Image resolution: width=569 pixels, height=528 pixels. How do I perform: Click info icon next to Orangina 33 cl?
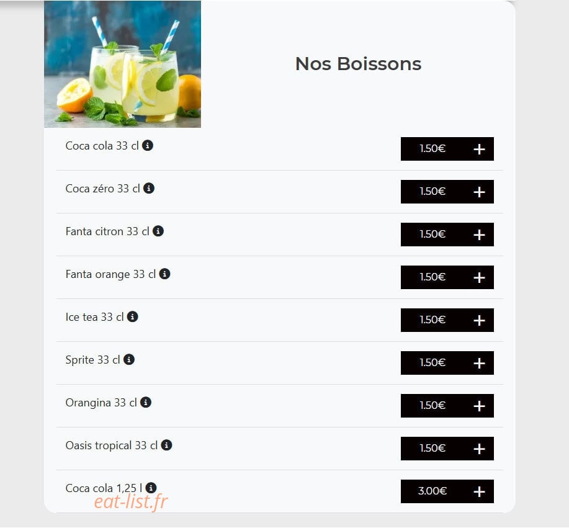click(146, 403)
